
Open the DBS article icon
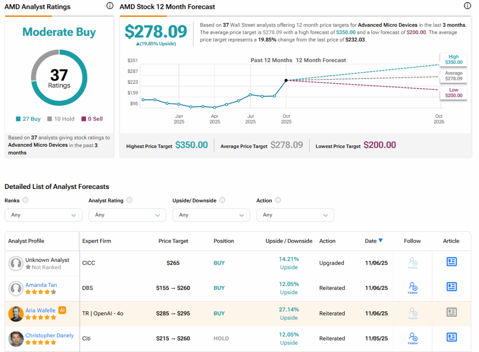[x=451, y=287]
